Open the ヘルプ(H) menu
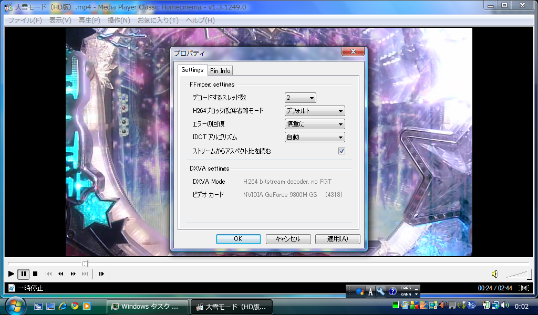The height and width of the screenshot is (315, 538). click(x=200, y=20)
